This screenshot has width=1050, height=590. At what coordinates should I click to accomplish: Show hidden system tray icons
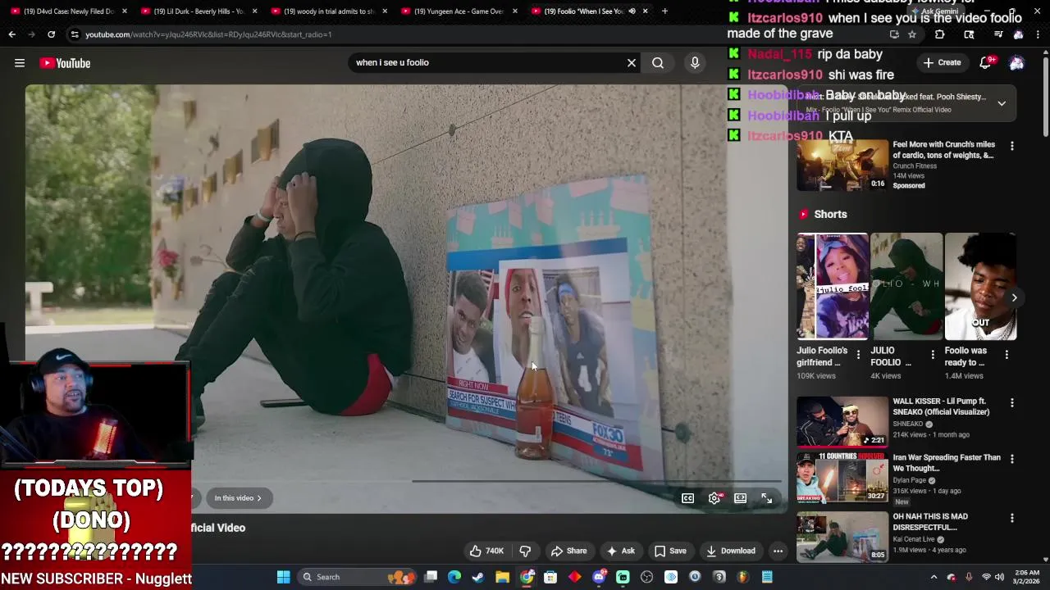(x=934, y=577)
